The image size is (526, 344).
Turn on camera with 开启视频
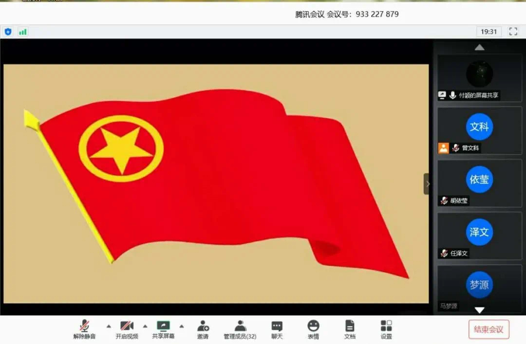pyautogui.click(x=127, y=329)
